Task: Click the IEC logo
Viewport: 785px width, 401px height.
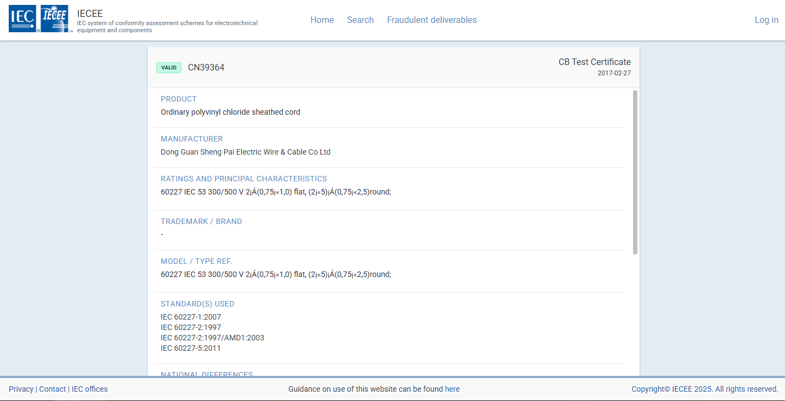Action: click(x=24, y=19)
